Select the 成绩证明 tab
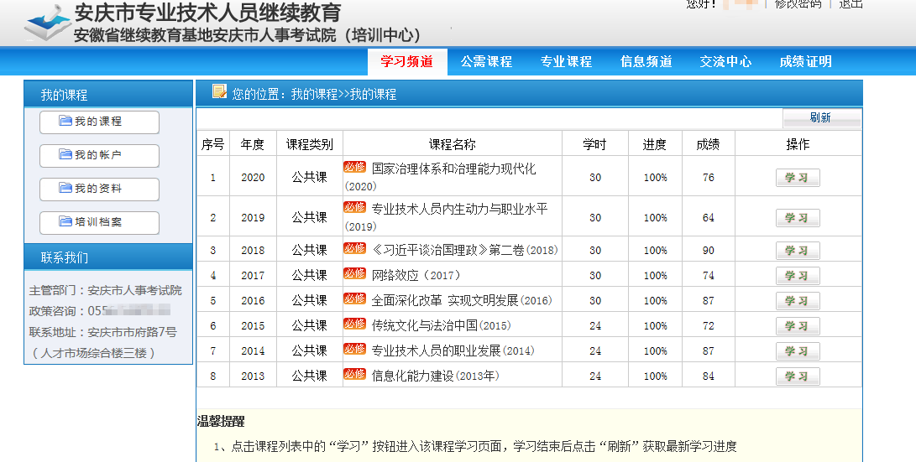 (805, 61)
